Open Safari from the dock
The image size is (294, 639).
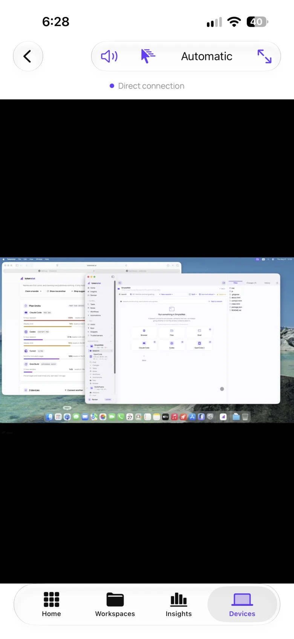(67, 417)
